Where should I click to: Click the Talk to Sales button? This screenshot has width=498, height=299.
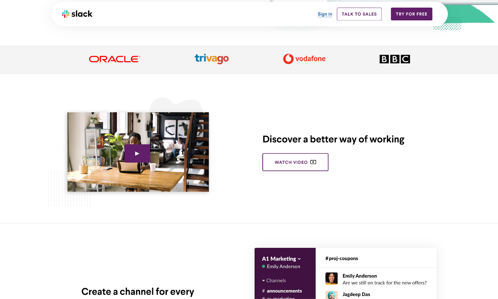point(359,14)
